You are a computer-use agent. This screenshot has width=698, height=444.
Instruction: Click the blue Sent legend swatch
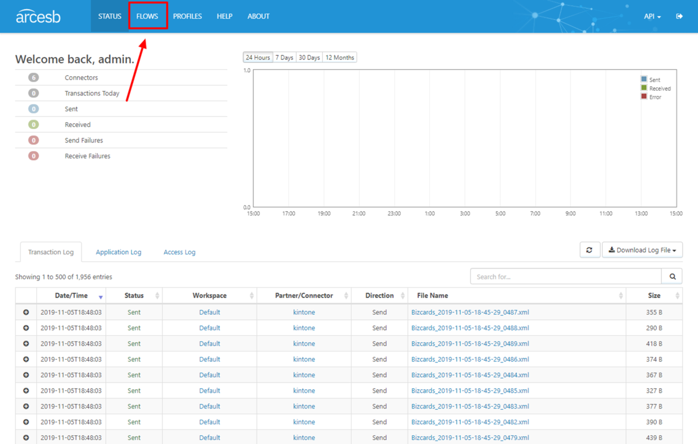click(644, 79)
